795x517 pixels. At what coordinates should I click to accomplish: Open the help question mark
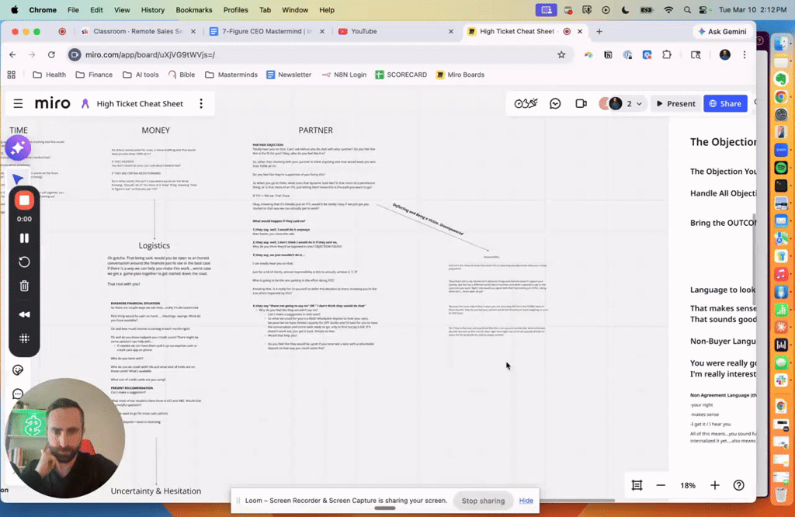coord(739,485)
